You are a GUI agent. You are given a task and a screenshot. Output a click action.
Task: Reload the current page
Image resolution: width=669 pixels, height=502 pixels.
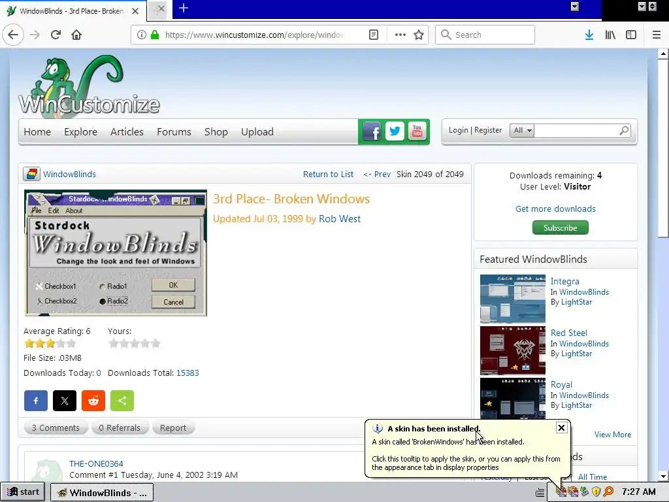[56, 35]
